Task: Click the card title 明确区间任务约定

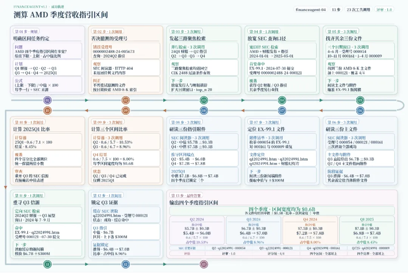Action: pos(31,39)
